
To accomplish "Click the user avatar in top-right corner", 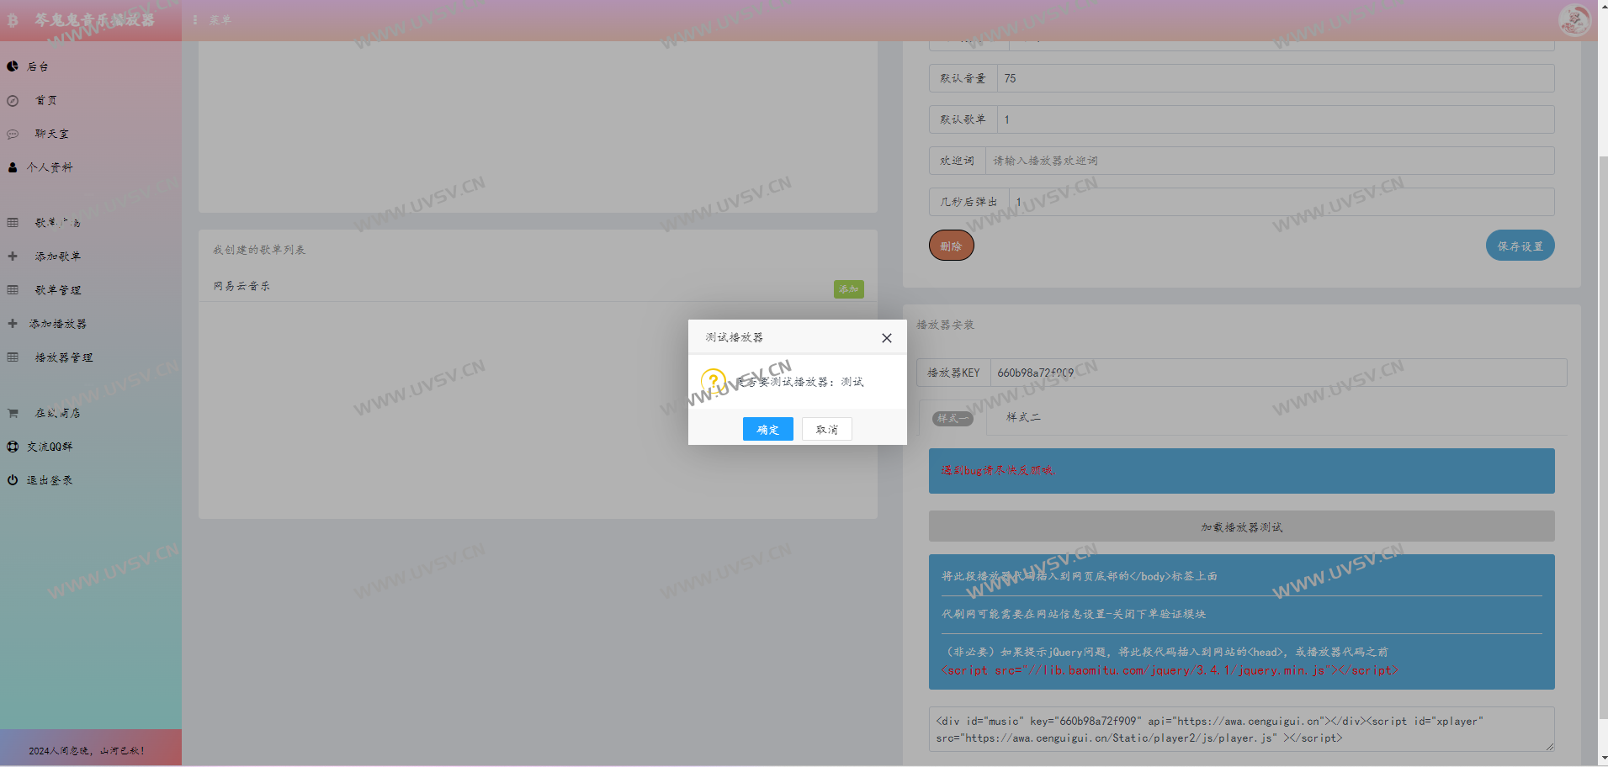I will click(1574, 20).
